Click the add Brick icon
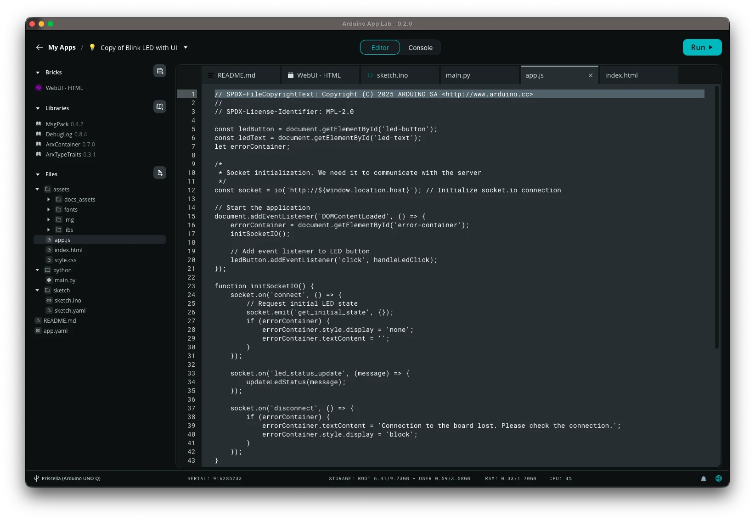 (x=160, y=71)
